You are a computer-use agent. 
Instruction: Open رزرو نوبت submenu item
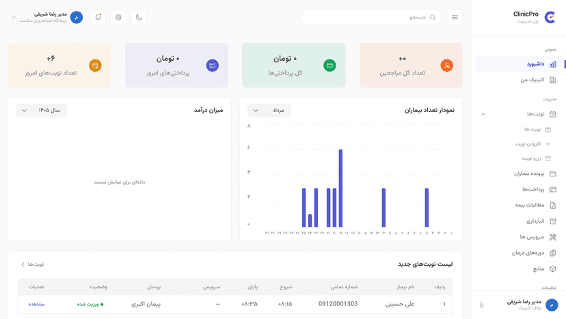tap(536, 158)
